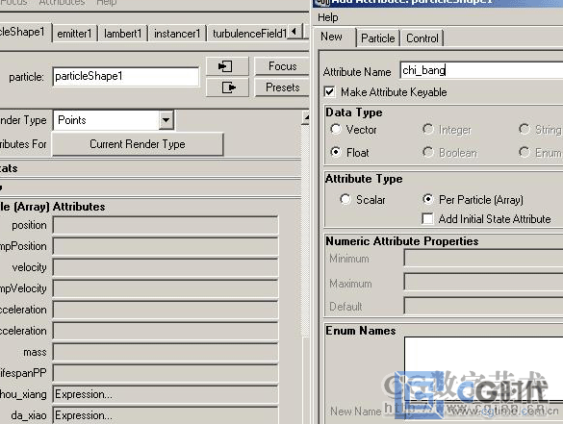Click the Presets button
Viewport: 563px width, 424px height.
[x=282, y=87]
